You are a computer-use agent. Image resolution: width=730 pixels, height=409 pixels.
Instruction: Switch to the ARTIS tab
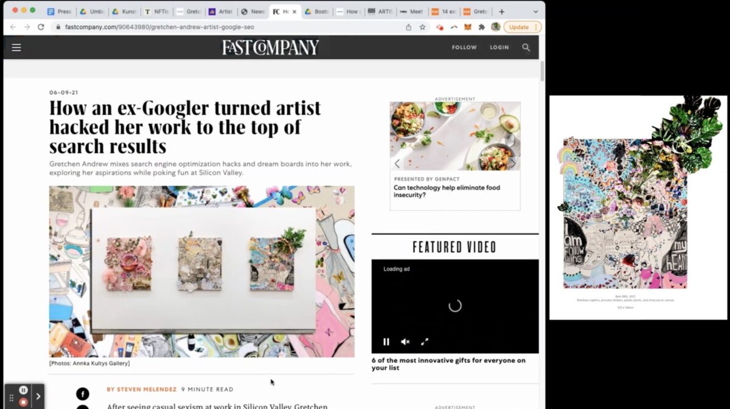click(380, 12)
